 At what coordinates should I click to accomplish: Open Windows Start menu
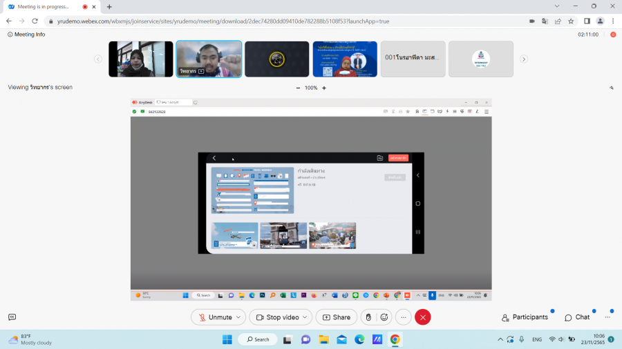point(227,339)
